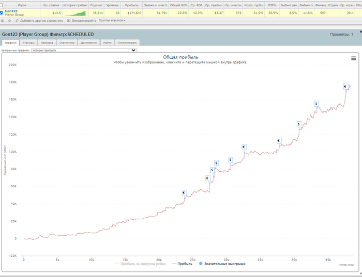The image size is (362, 277).
Task: Select the 997 final tables cell
Action: 321,13
